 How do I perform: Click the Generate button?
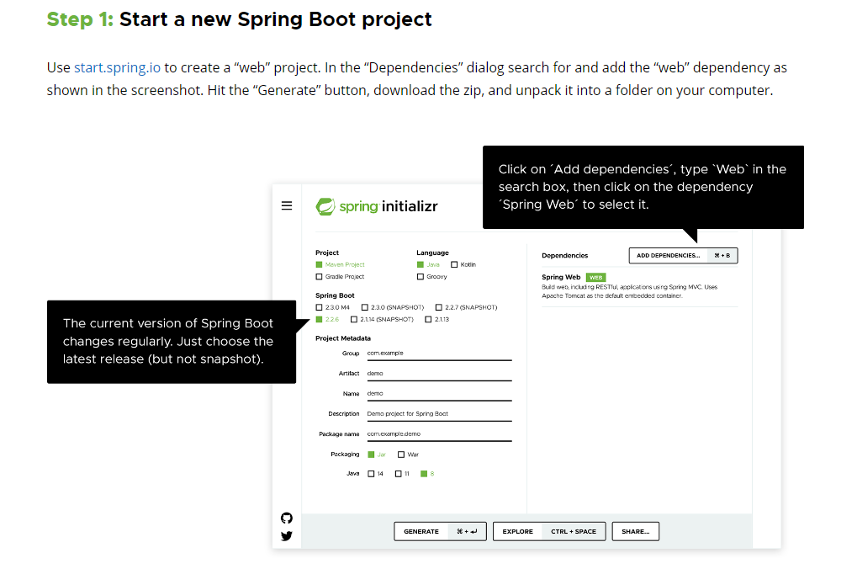440,531
